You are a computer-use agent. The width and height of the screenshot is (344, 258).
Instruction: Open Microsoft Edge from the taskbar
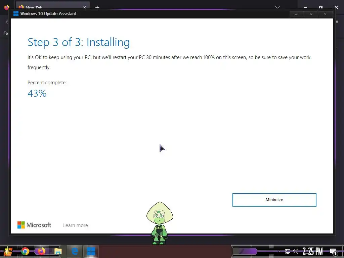(75, 251)
